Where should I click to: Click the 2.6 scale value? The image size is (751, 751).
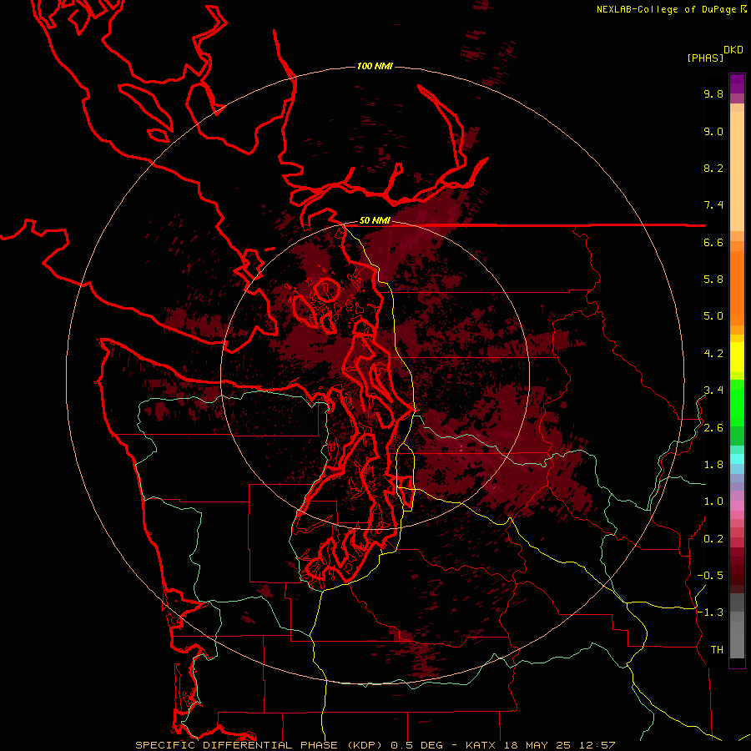tap(713, 428)
